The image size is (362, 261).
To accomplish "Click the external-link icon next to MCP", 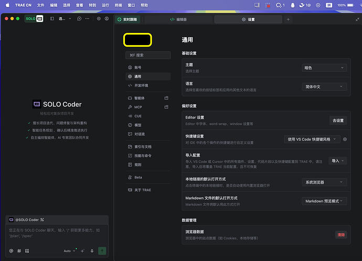I will tap(166, 107).
